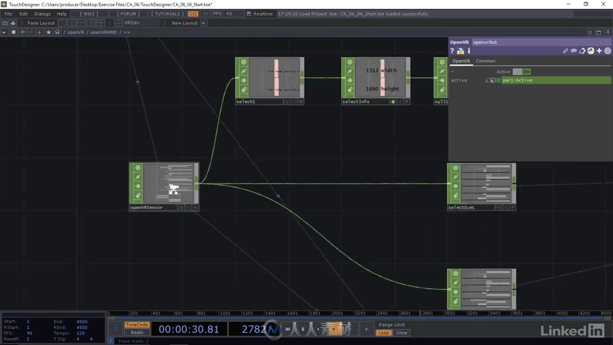
Task: Toggle the Active On switch
Action: (522, 71)
